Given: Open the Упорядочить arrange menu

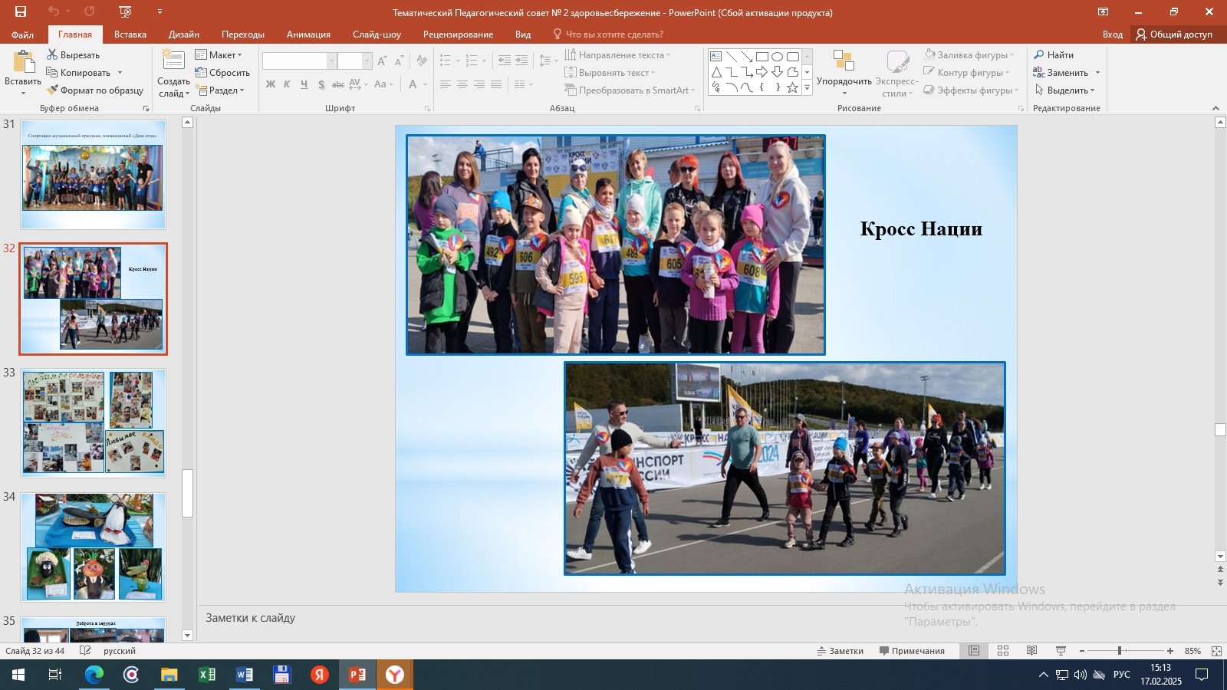Looking at the screenshot, I should pos(844,73).
